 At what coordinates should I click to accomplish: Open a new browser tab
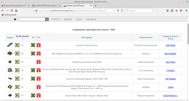(96, 5)
